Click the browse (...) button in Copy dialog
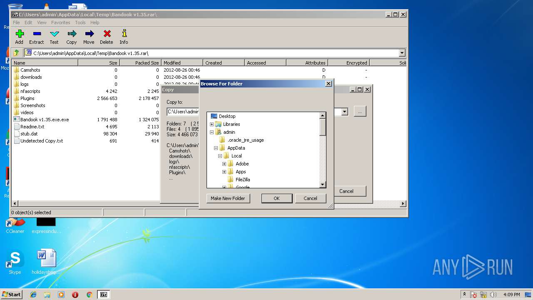Viewport: 533px width, 300px height. tap(360, 111)
